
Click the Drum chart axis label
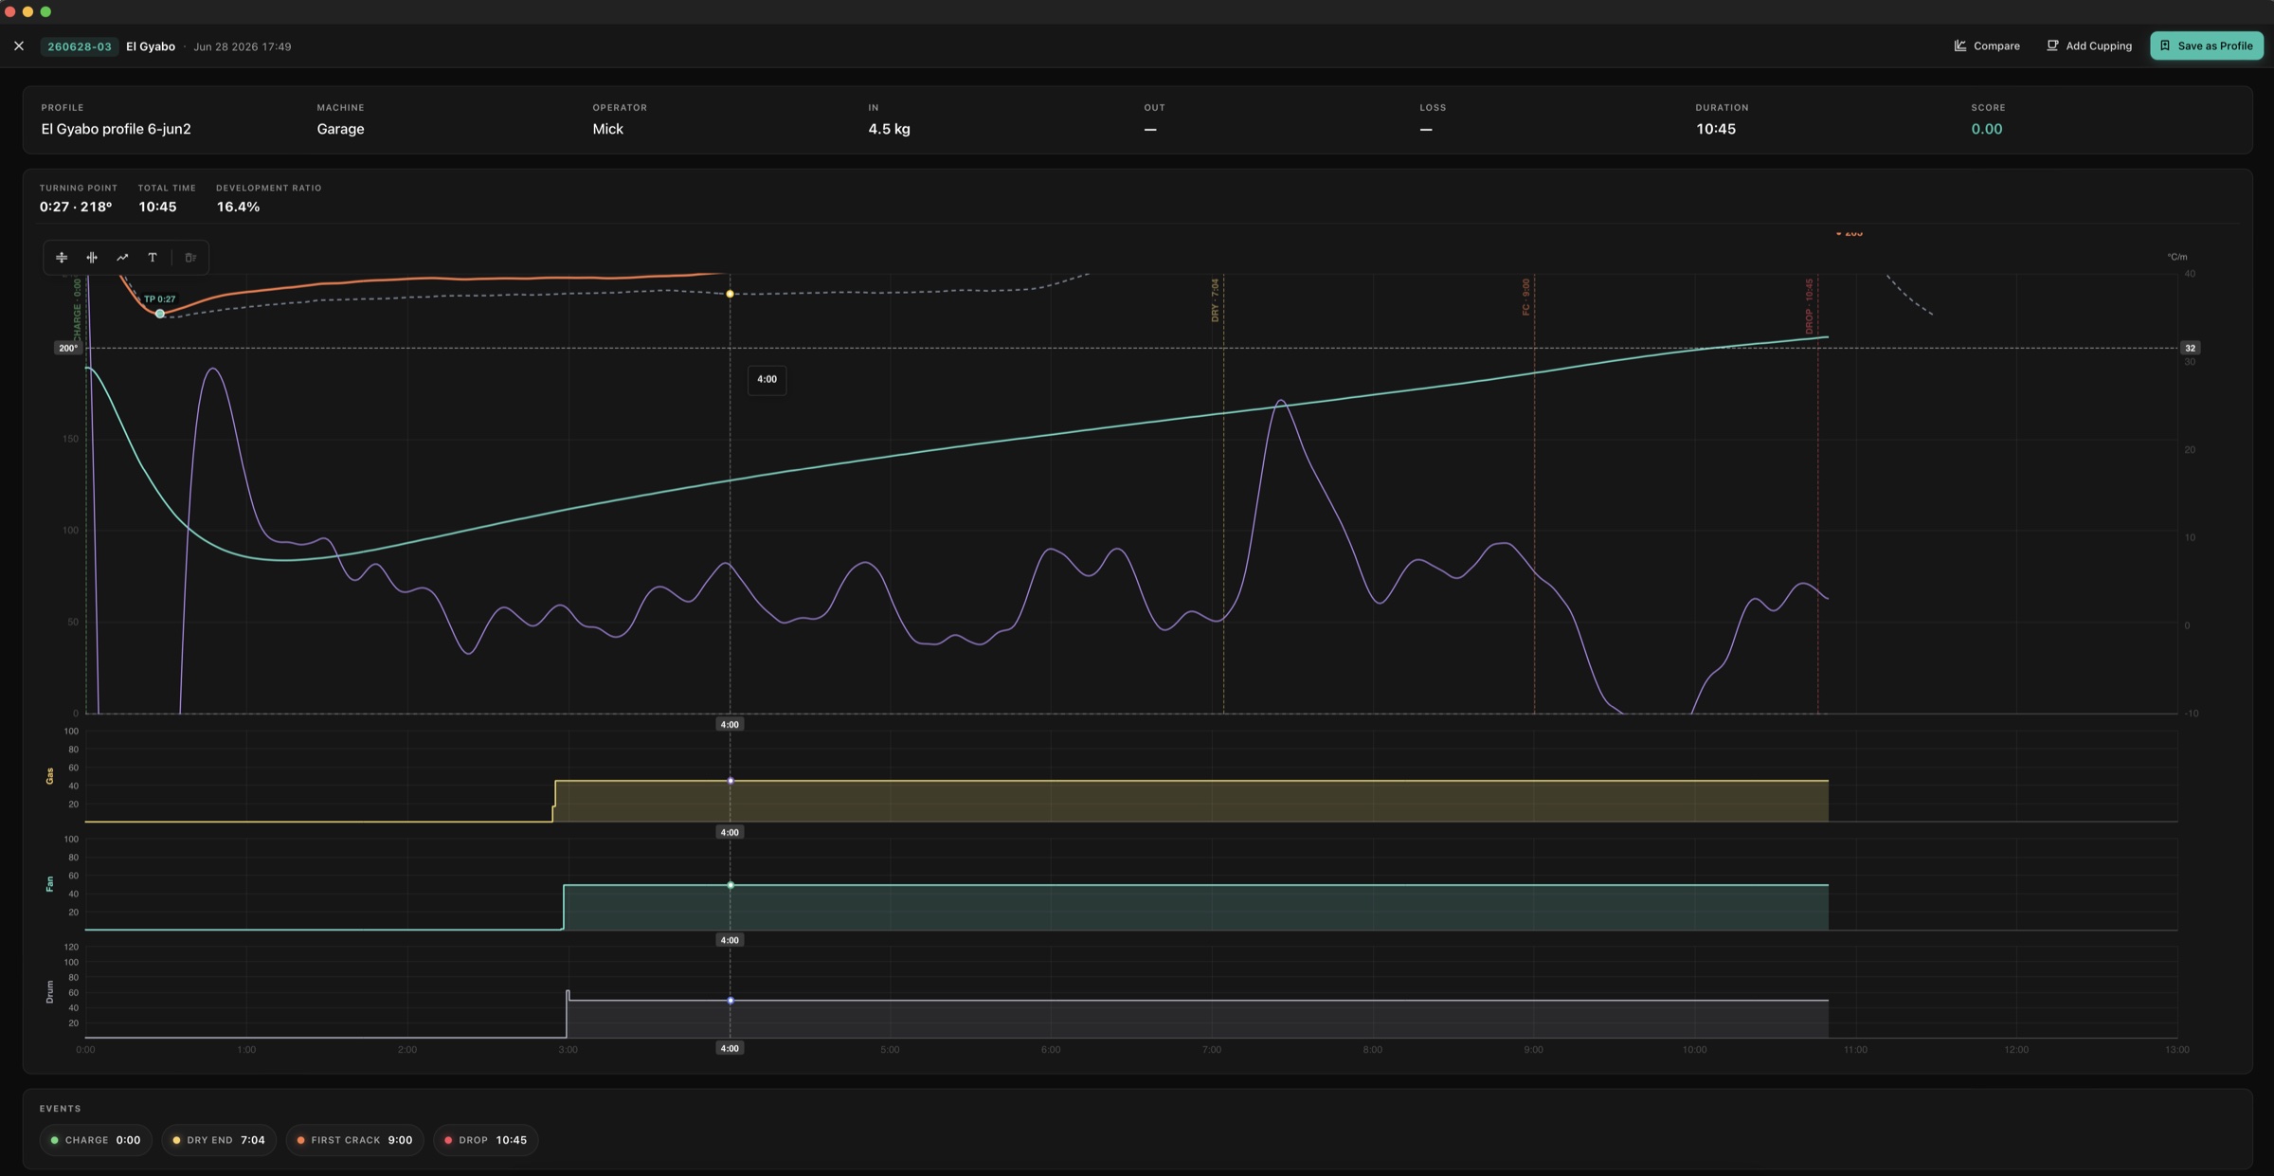49,992
